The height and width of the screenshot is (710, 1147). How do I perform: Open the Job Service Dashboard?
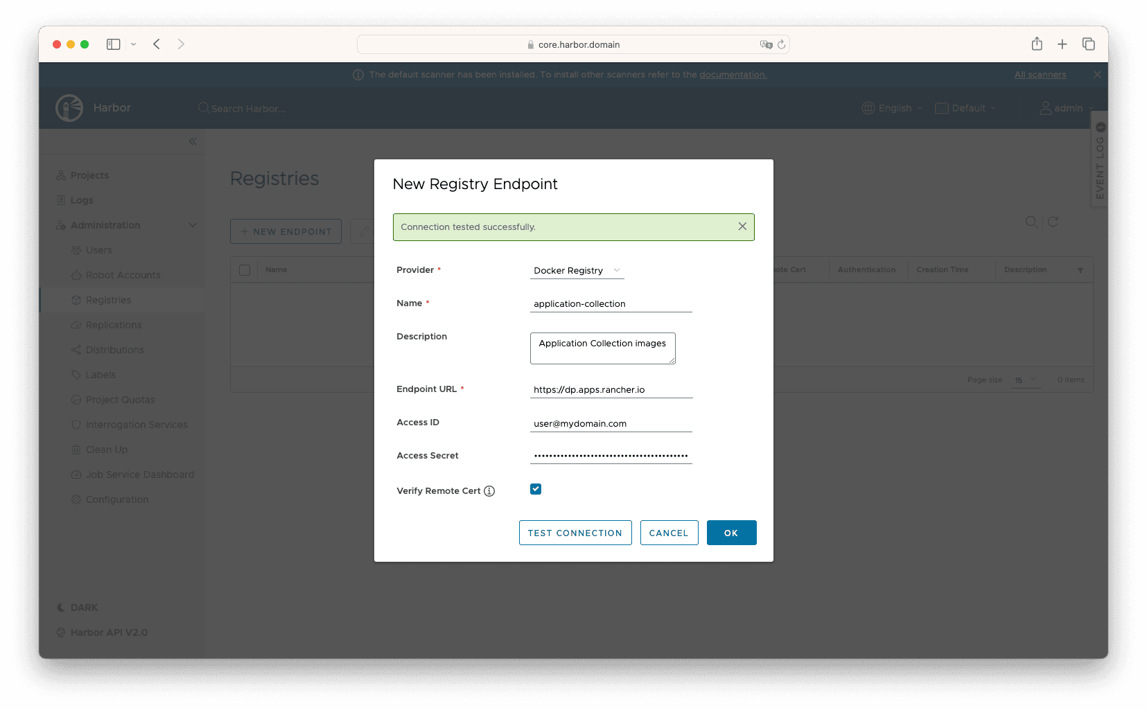[139, 474]
